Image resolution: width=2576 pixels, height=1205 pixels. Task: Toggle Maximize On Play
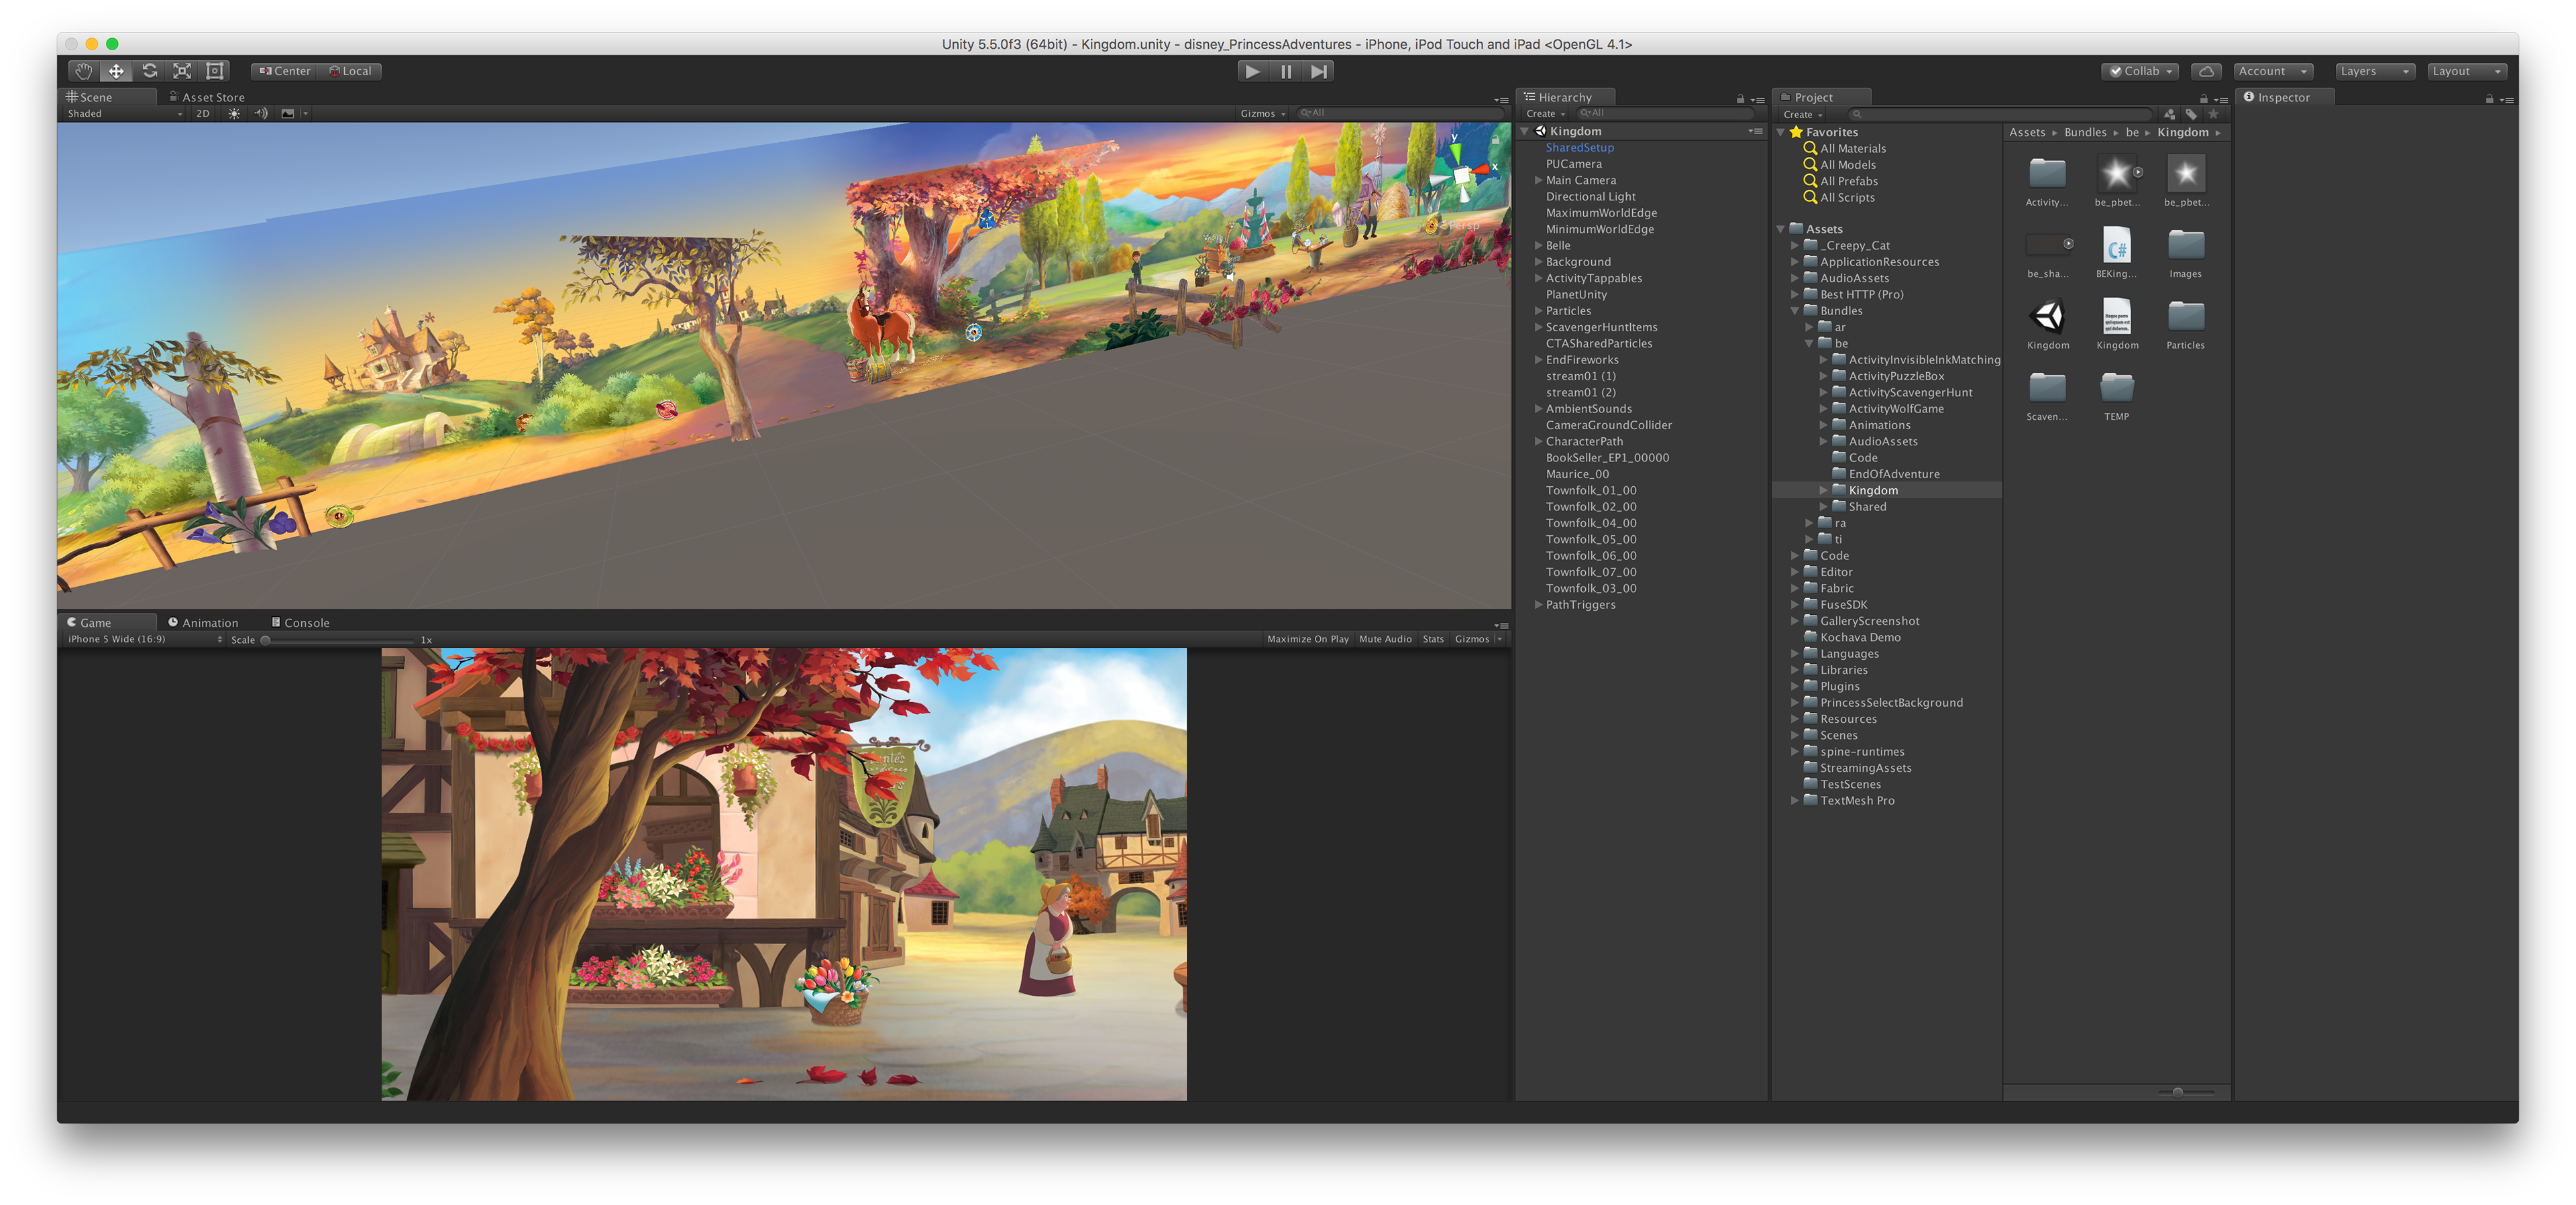point(1307,639)
